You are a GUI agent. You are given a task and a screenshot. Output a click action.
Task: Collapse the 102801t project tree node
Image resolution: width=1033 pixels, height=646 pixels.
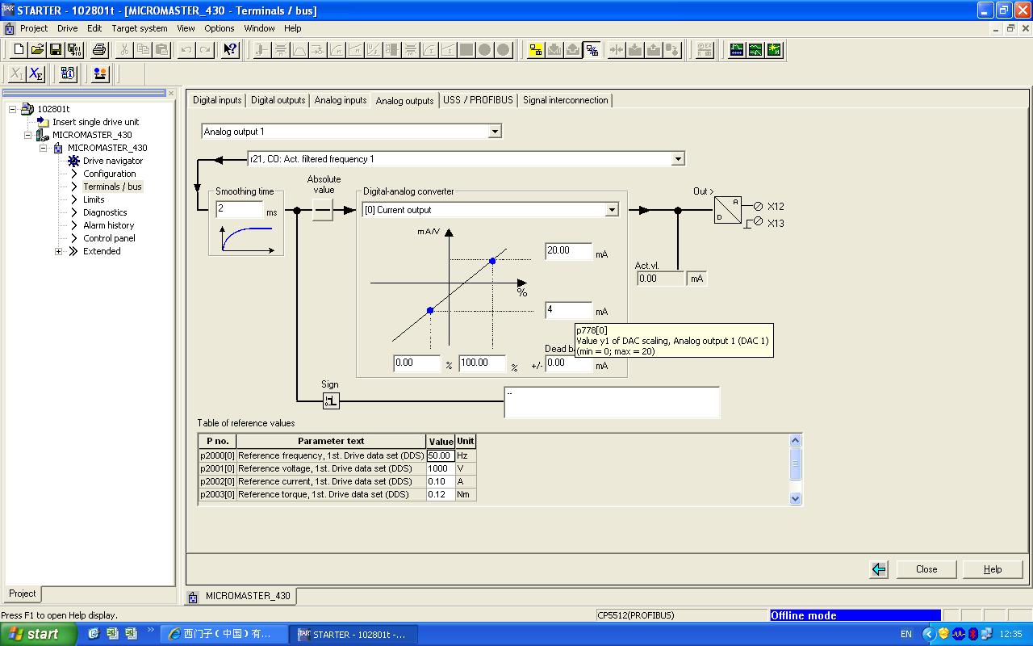click(13, 109)
